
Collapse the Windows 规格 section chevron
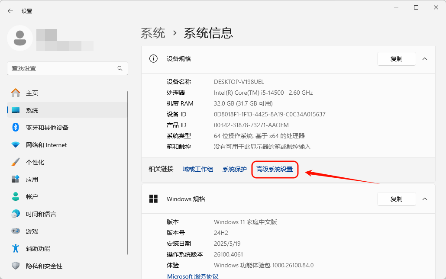tap(425, 199)
